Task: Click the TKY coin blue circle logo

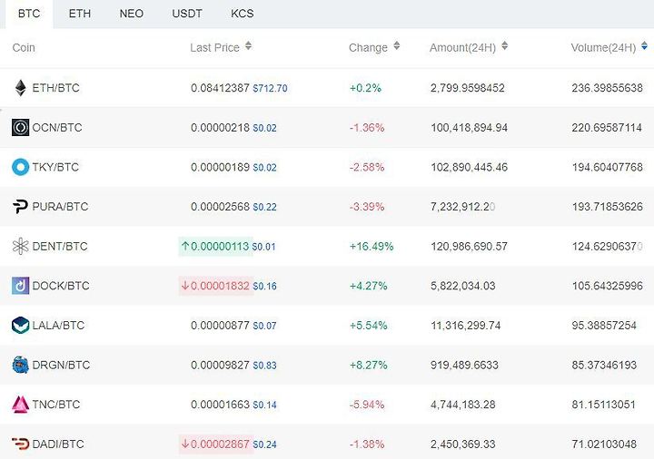Action: tap(20, 167)
